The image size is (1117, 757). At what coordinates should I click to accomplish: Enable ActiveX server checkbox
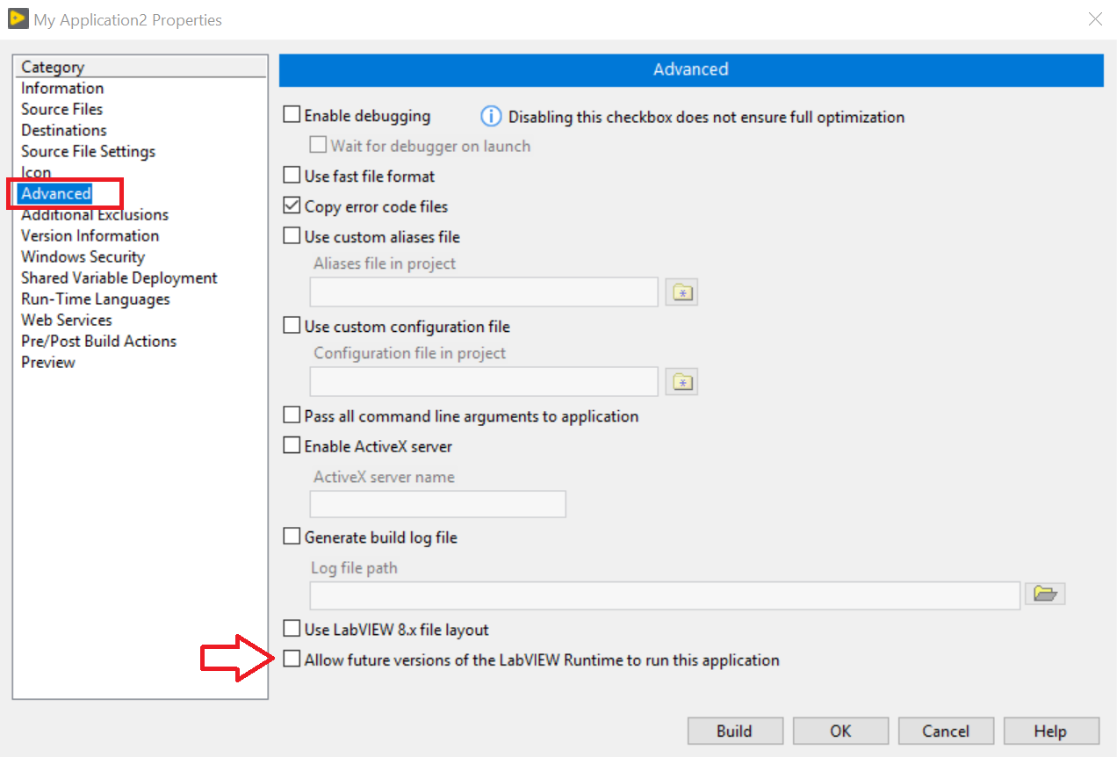coord(292,446)
